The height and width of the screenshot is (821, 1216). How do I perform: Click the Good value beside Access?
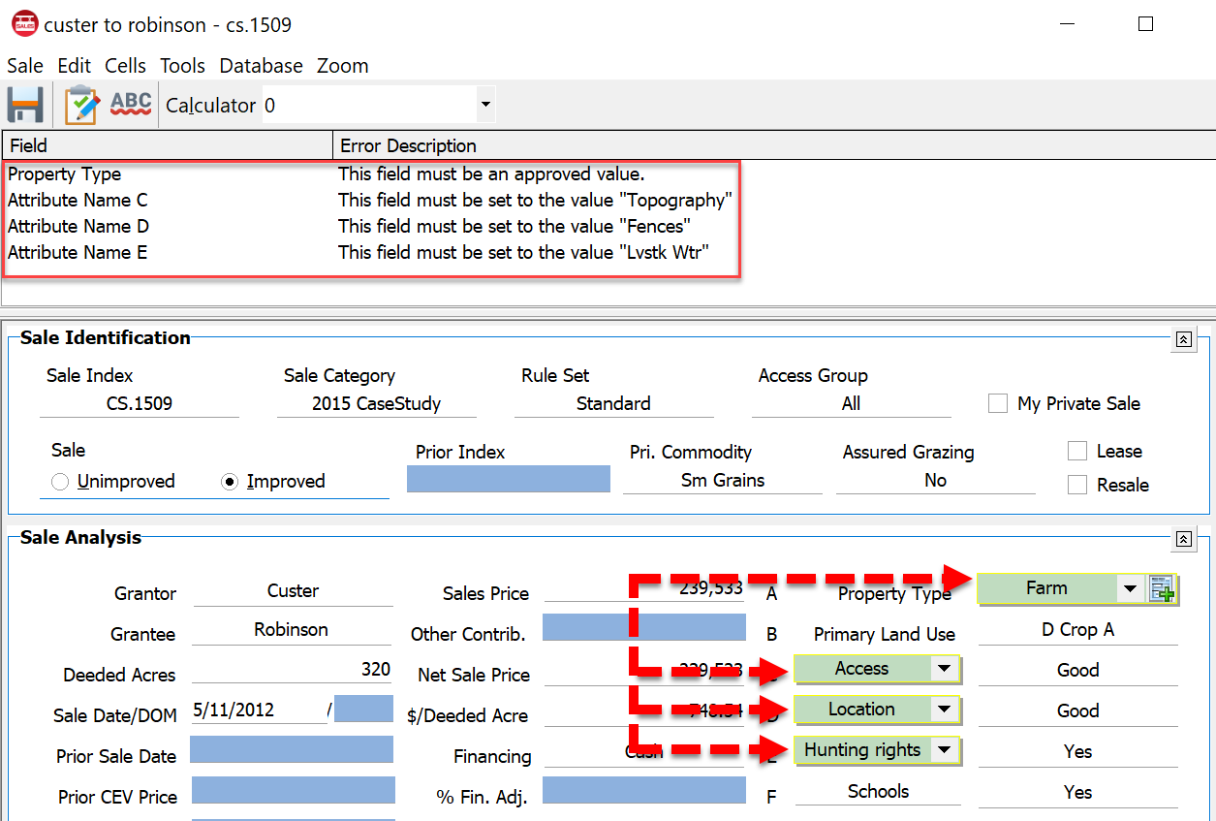pos(1078,671)
